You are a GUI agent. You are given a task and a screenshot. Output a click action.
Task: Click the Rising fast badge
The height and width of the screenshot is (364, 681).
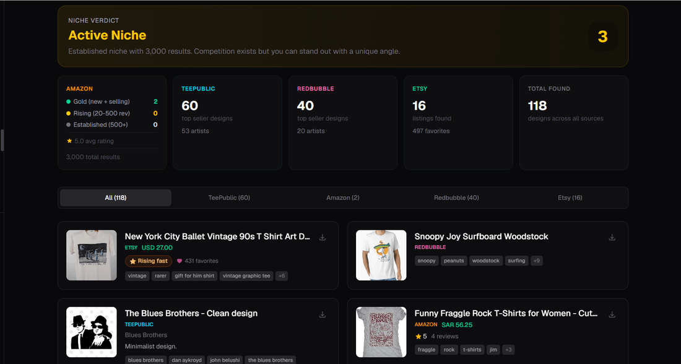coord(149,261)
